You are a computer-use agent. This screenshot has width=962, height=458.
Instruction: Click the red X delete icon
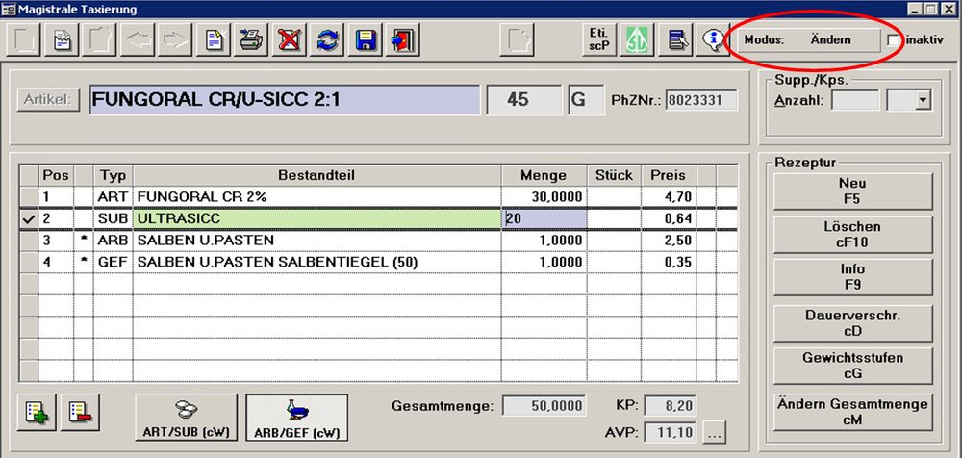tap(289, 40)
